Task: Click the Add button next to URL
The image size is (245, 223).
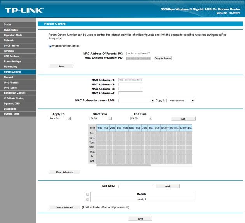Action: pyautogui.click(x=168, y=186)
